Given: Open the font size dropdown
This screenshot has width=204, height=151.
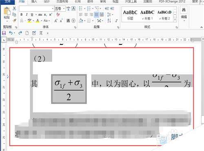Looking at the screenshot, I should point(64,9).
